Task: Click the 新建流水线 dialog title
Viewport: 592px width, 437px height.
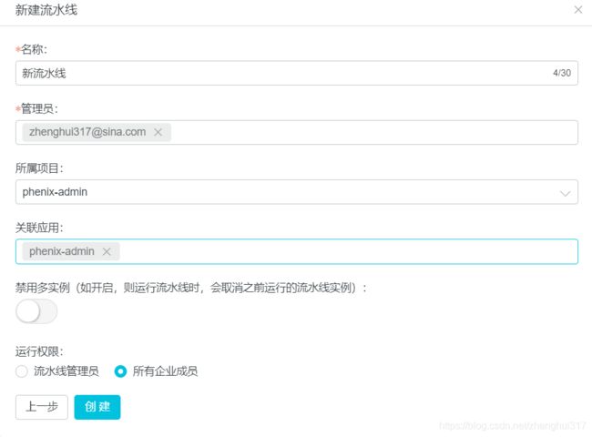Action: coord(46,10)
